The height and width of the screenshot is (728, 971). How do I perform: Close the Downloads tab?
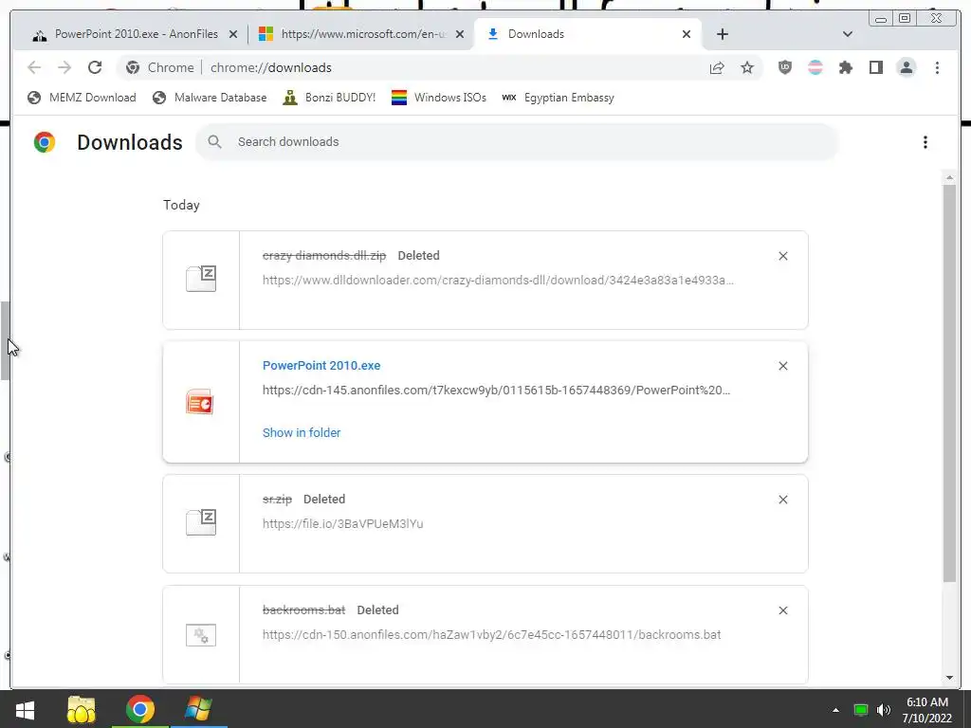[x=687, y=34]
